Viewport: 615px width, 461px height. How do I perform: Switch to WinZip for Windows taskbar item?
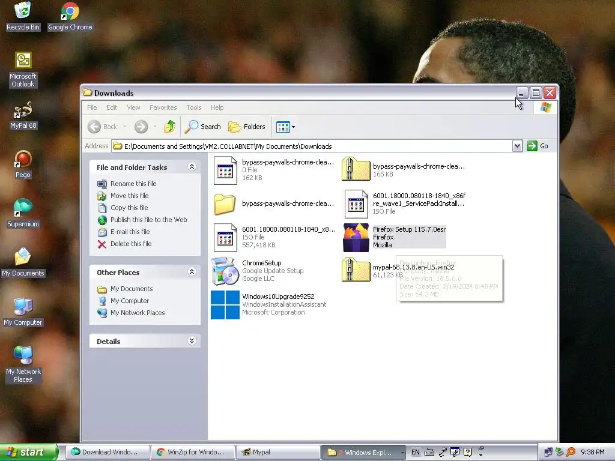pyautogui.click(x=193, y=452)
